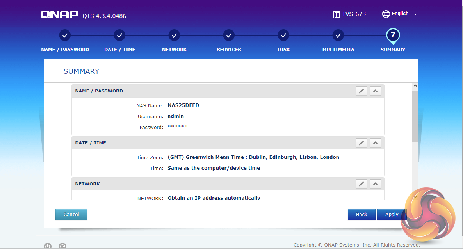463x249 pixels.
Task: Click the QTS 4.3.4.0486 version text
Action: [x=104, y=16]
